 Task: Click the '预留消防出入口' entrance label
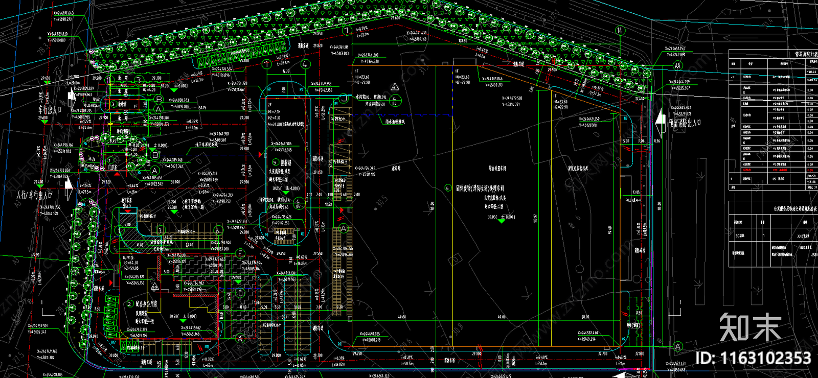685,123
